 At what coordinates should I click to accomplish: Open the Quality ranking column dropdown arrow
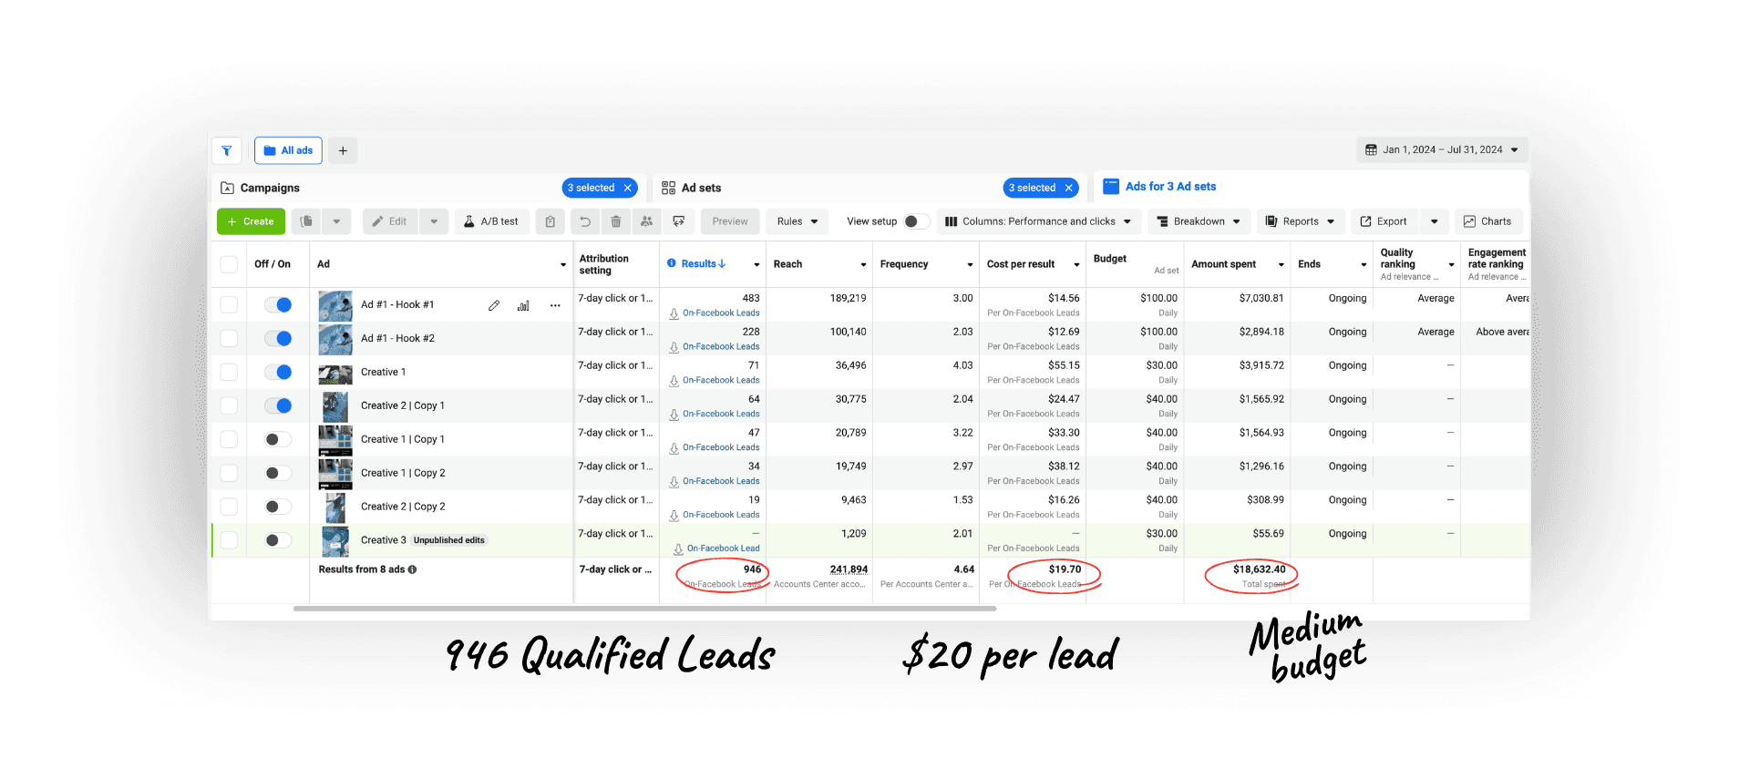1451,265
